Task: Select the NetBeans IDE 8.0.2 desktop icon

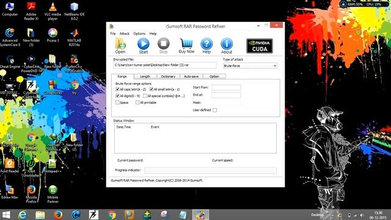Action: click(x=75, y=11)
